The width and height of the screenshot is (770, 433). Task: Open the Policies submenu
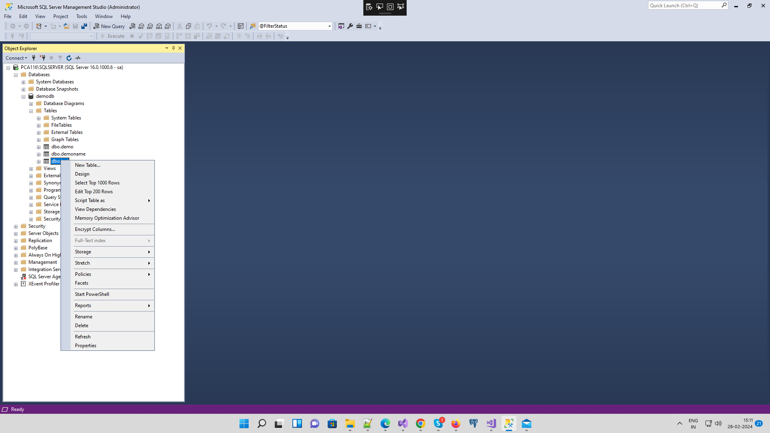pyautogui.click(x=107, y=274)
